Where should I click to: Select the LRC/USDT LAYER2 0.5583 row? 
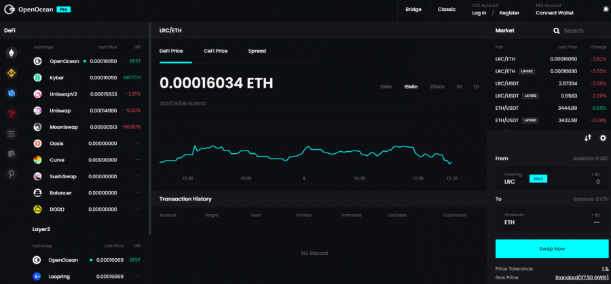(x=551, y=96)
